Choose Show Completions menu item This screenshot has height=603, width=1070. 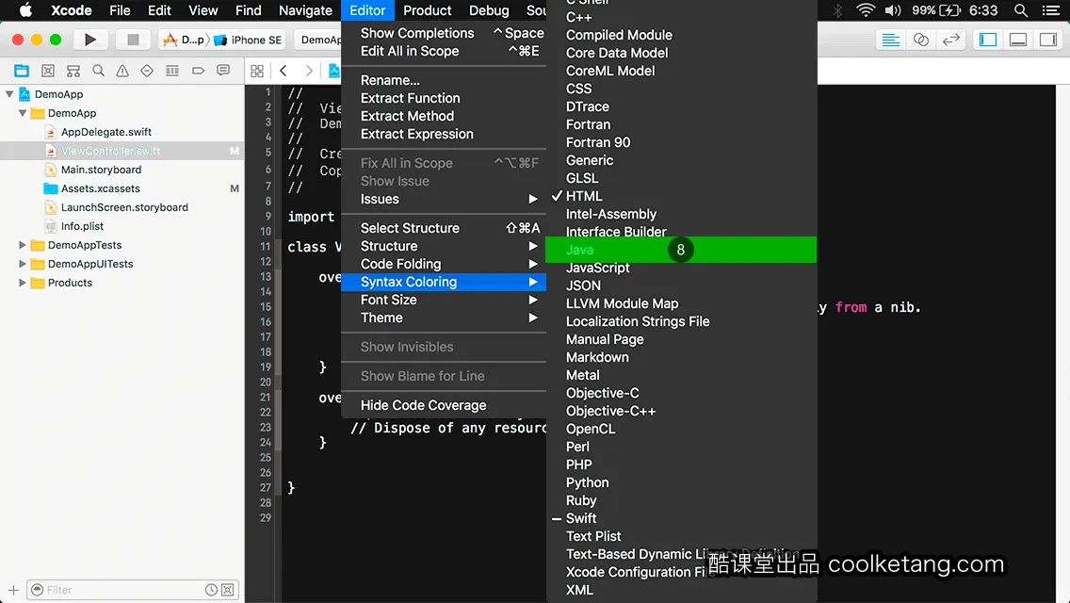444,33
